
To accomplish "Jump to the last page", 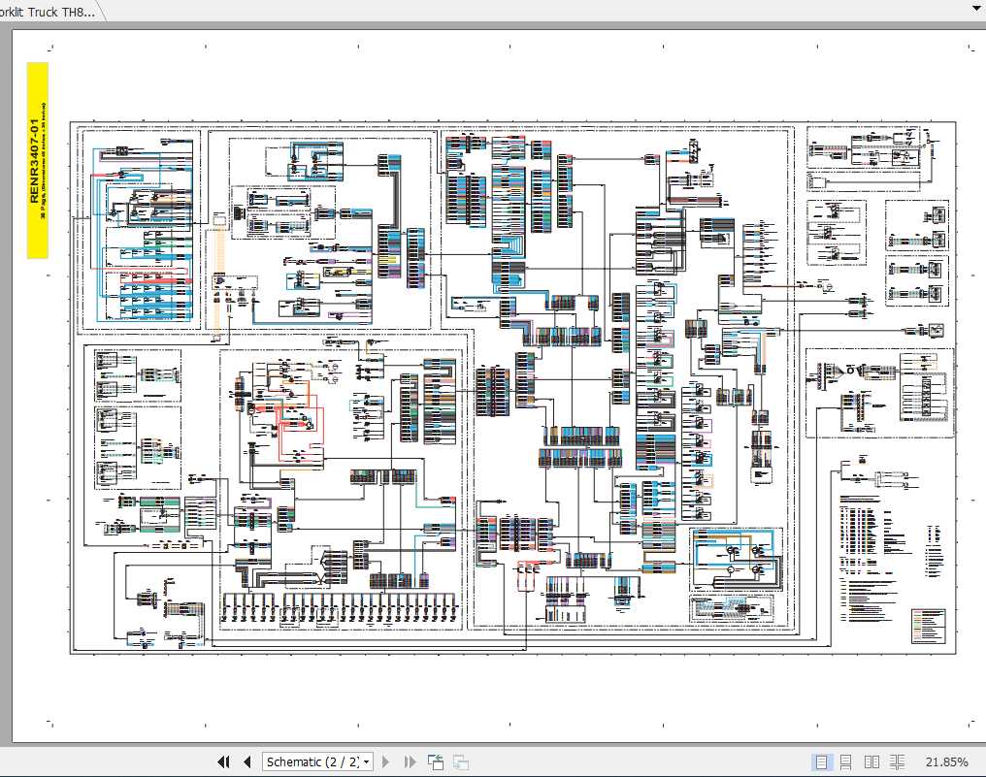I will point(409,761).
